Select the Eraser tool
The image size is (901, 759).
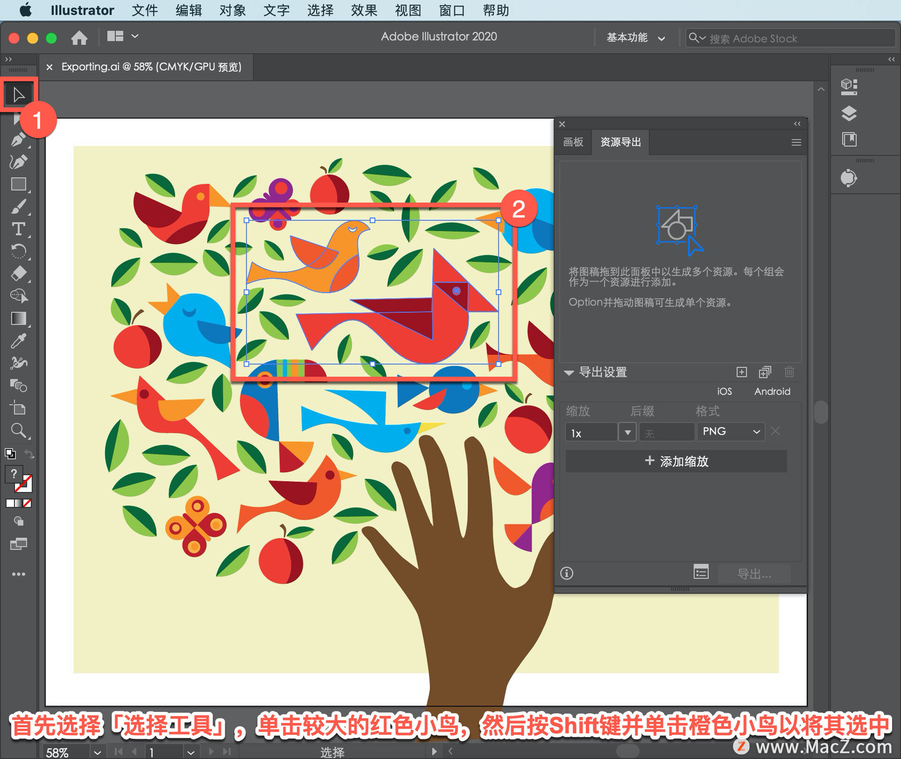[x=19, y=273]
